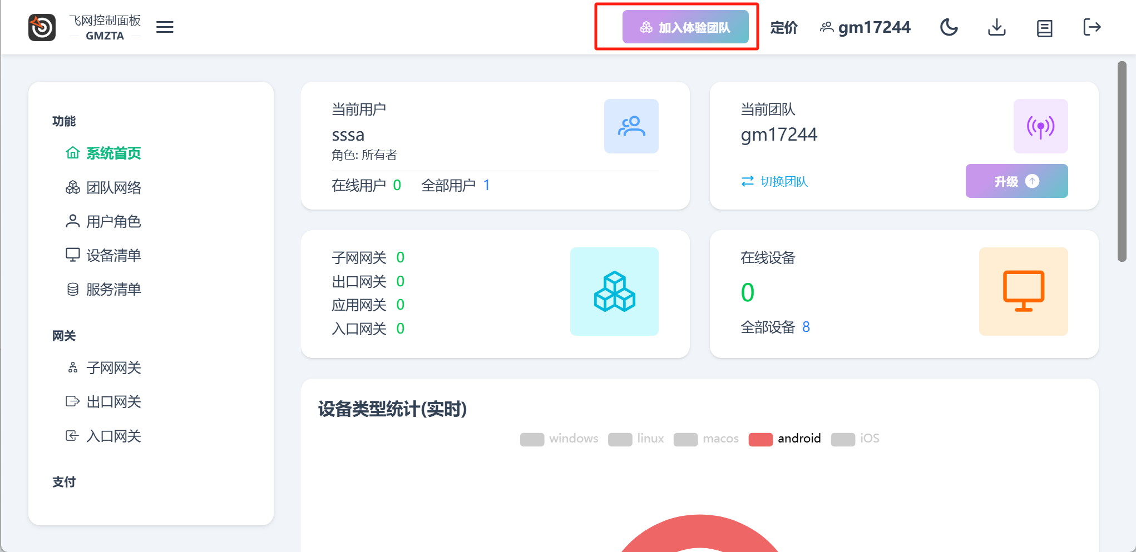Click the gateway cubes icon
The image size is (1136, 552).
click(x=614, y=291)
